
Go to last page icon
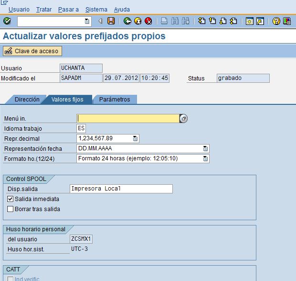point(233,21)
